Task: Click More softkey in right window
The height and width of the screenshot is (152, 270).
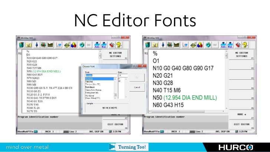Action: [241, 115]
